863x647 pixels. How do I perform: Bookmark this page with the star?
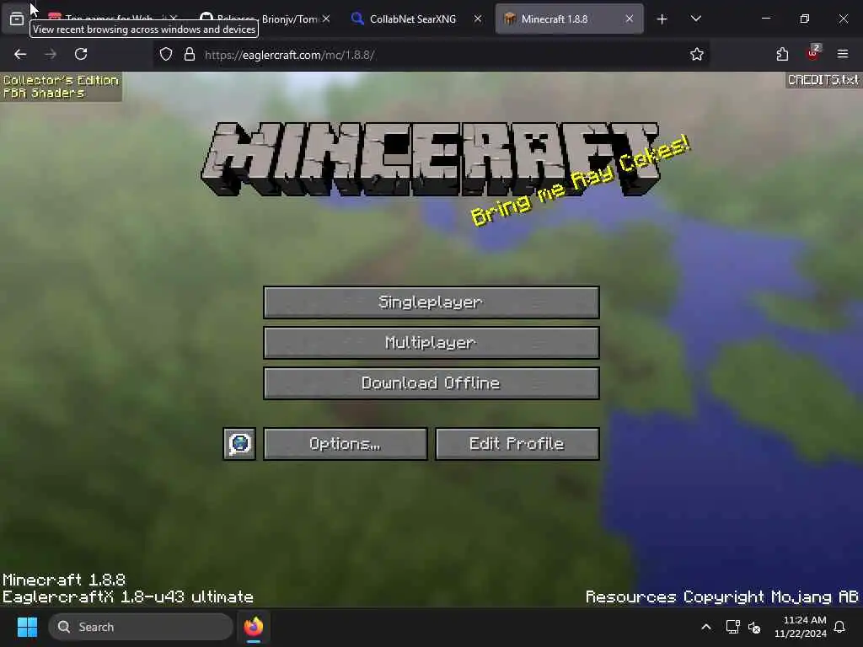tap(697, 55)
